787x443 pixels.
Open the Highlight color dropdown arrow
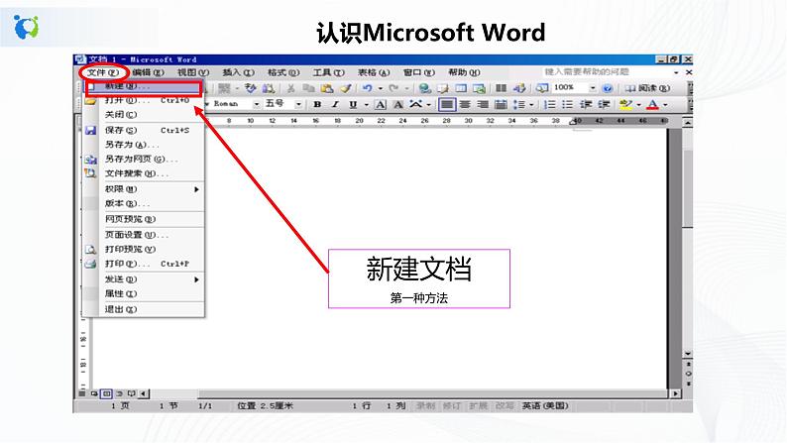639,105
